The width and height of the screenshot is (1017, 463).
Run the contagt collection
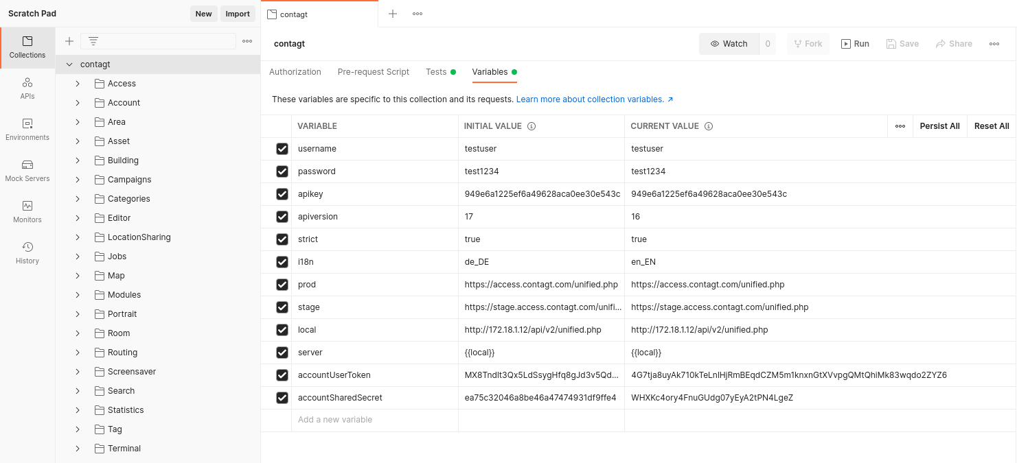pos(855,44)
